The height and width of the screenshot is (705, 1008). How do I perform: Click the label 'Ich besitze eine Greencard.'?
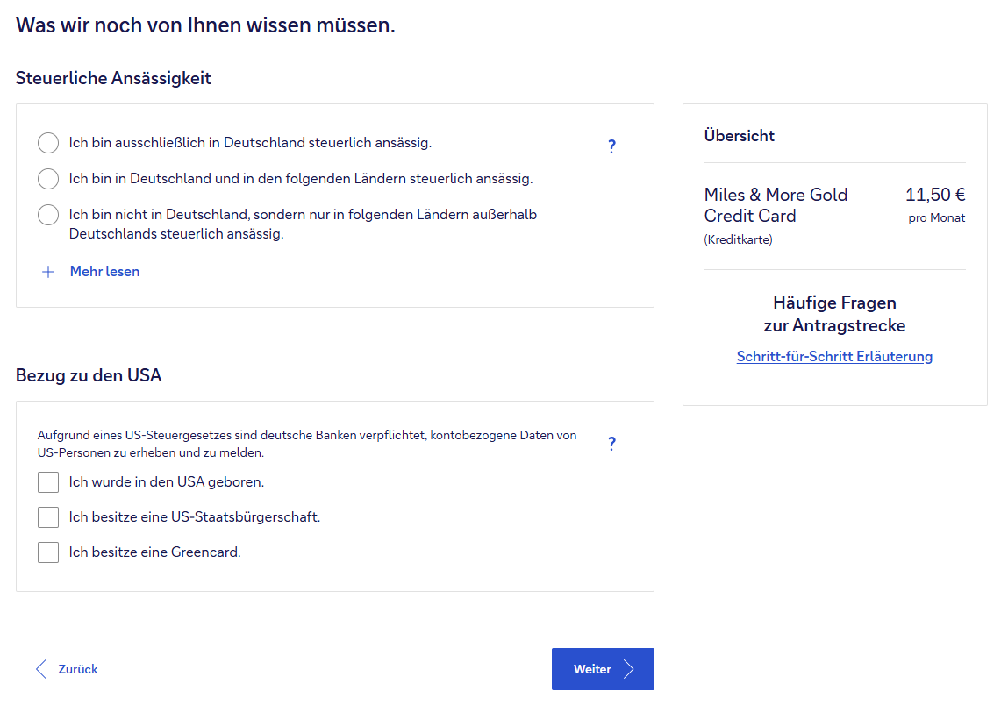click(154, 552)
